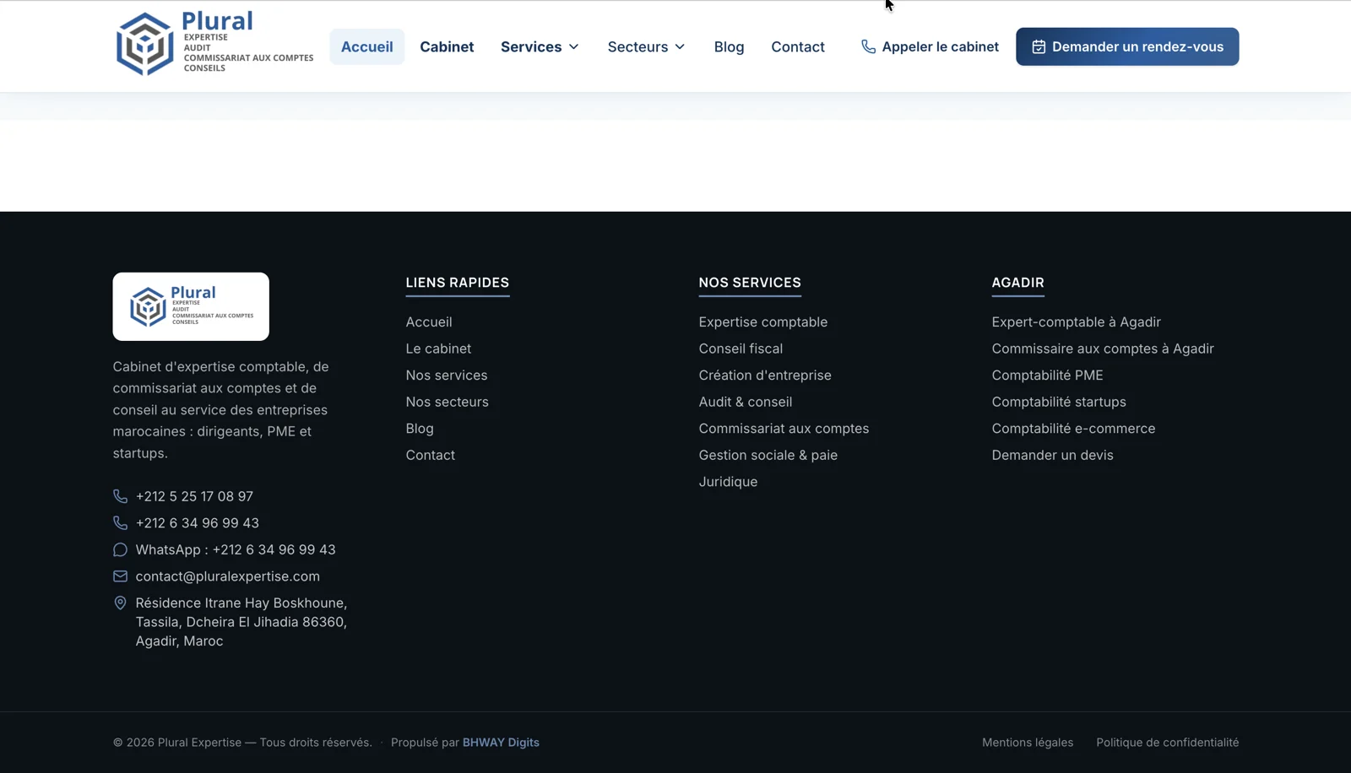The image size is (1351, 773).
Task: Open Conseil fiscal service link
Action: [x=741, y=349]
